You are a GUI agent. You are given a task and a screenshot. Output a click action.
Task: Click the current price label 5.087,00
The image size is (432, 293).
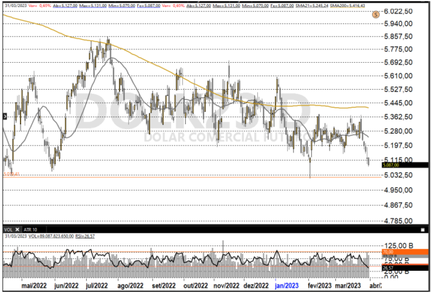pyautogui.click(x=391, y=165)
